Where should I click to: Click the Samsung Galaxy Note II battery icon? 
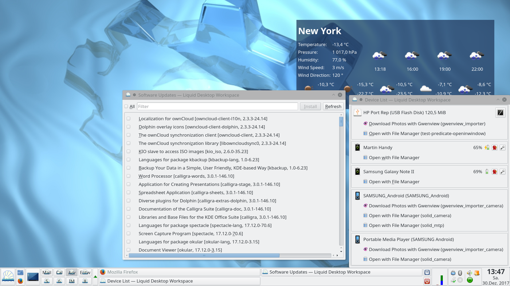pyautogui.click(x=487, y=172)
